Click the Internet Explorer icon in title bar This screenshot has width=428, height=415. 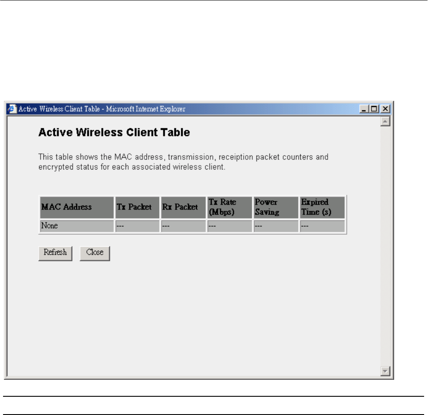click(x=12, y=109)
